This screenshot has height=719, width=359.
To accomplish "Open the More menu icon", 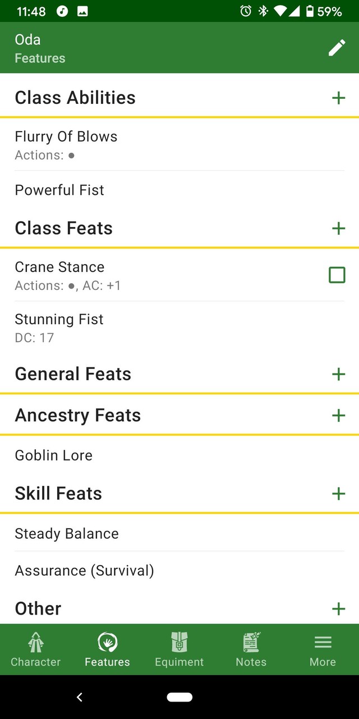I will (323, 642).
